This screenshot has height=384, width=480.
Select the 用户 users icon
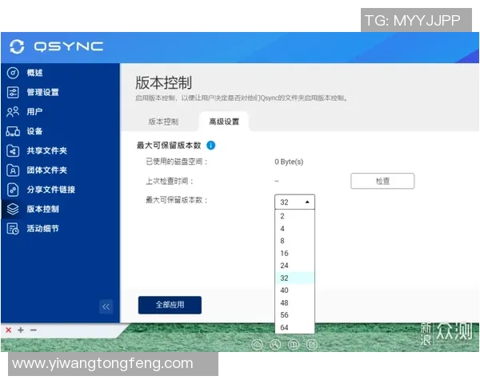(x=13, y=112)
